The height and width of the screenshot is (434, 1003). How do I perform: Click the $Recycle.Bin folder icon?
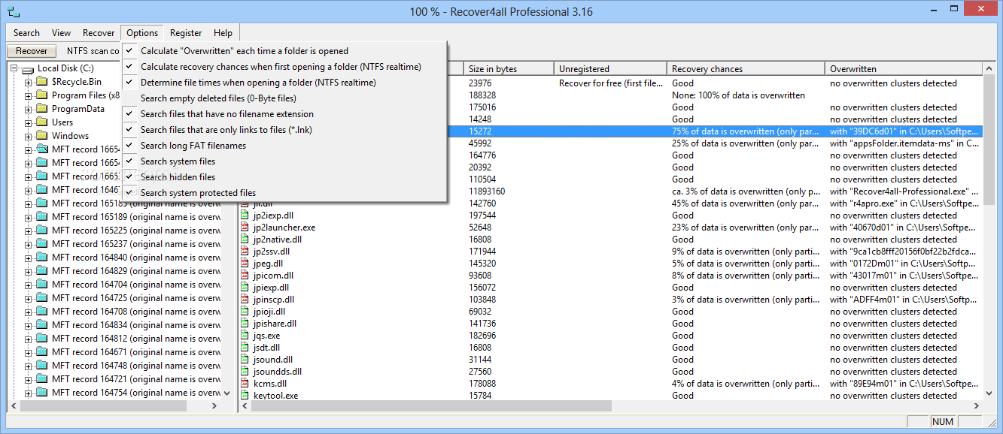pos(41,82)
